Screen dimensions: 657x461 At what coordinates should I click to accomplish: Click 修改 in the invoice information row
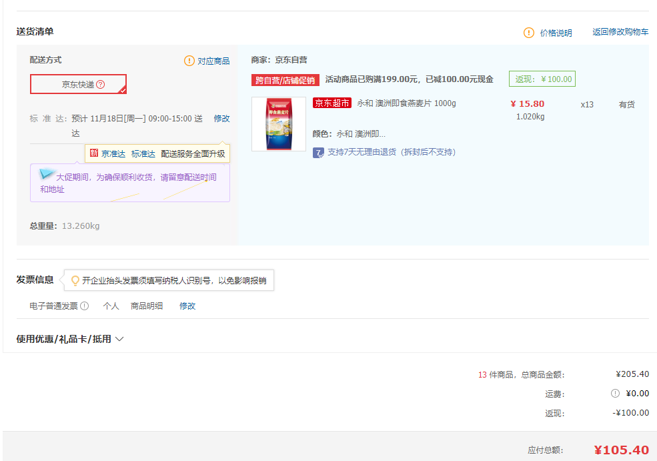point(187,306)
